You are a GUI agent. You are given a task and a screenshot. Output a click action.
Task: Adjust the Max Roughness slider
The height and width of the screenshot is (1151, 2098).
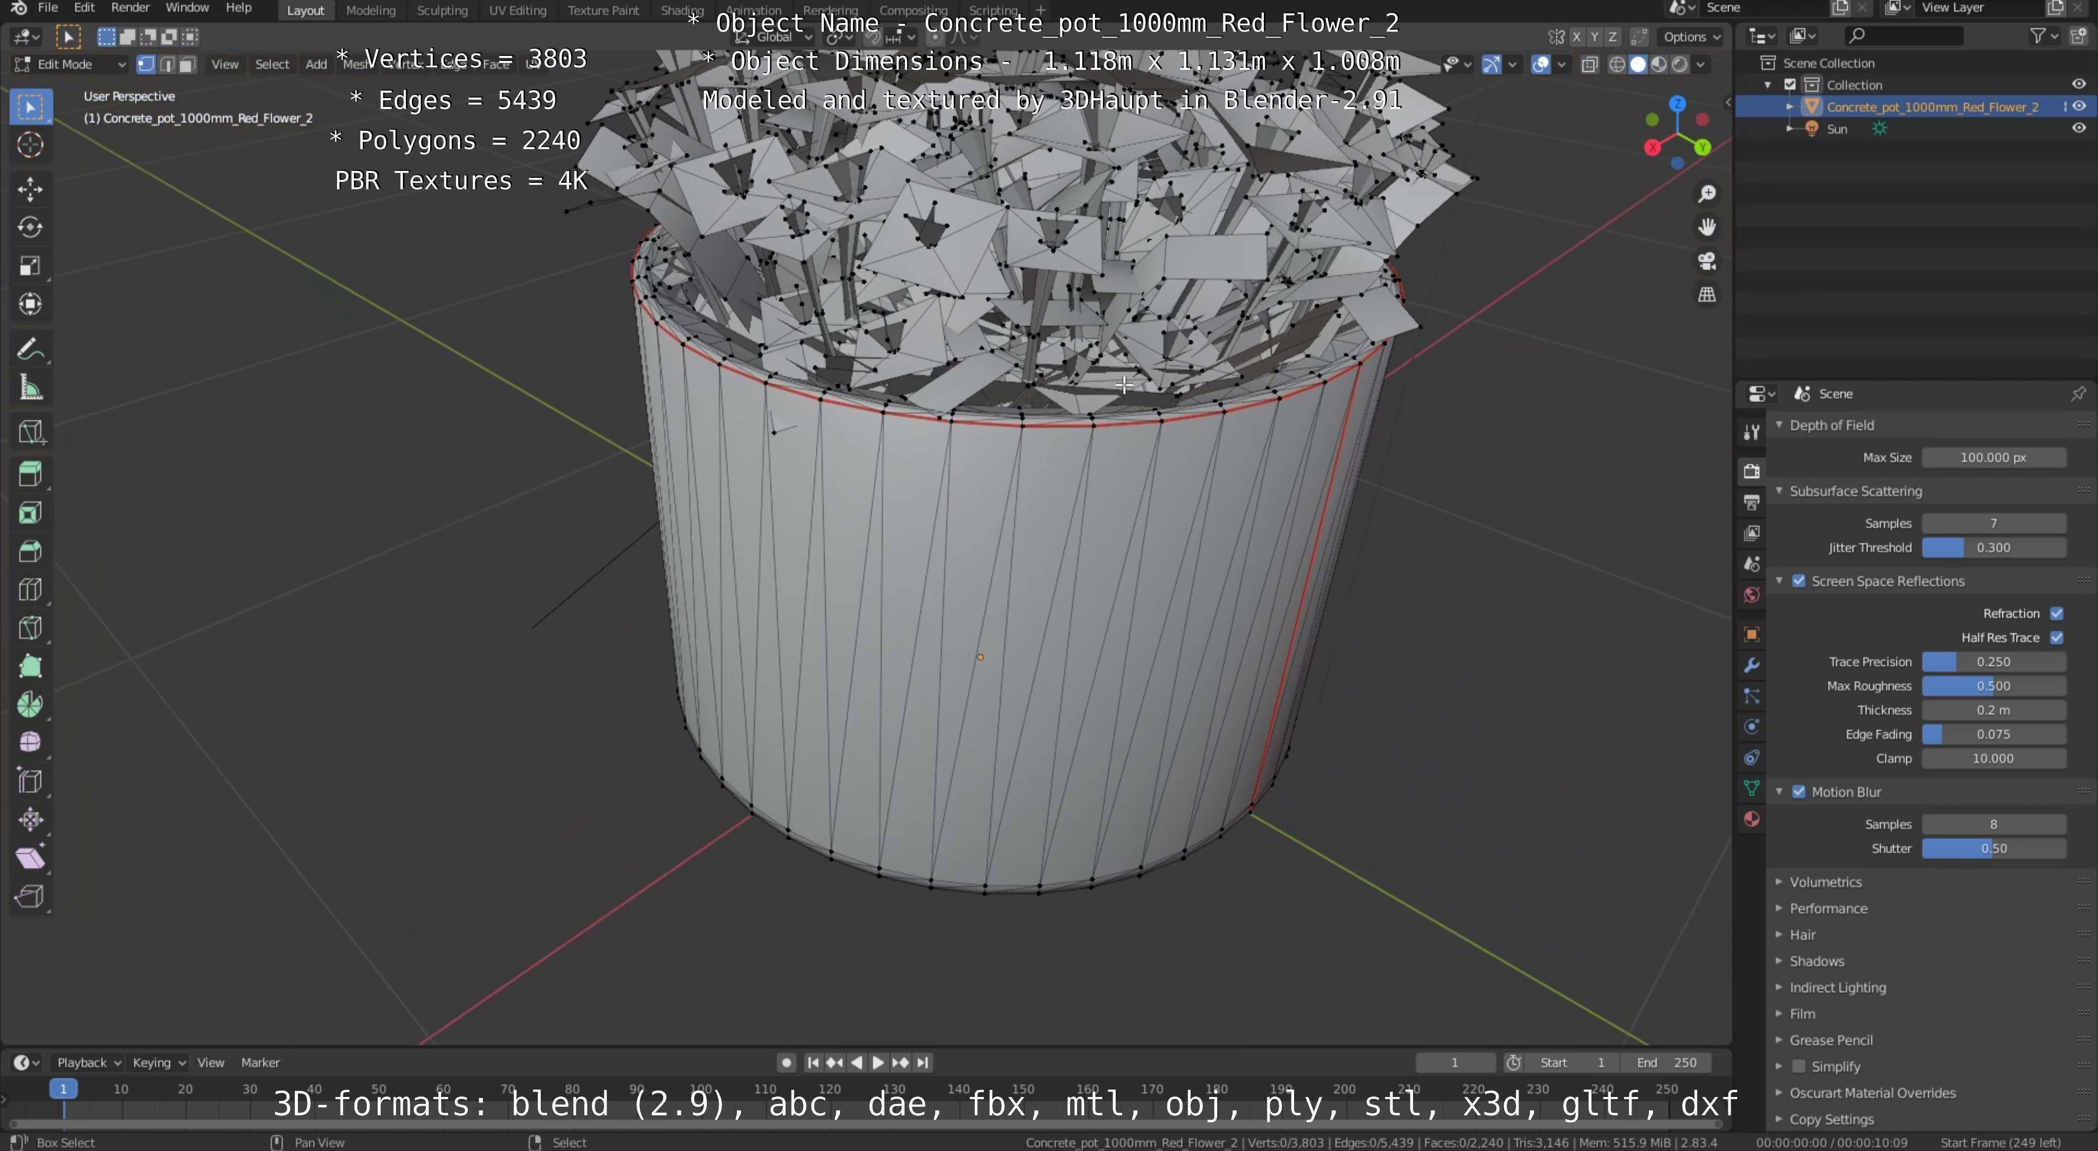coord(1993,686)
